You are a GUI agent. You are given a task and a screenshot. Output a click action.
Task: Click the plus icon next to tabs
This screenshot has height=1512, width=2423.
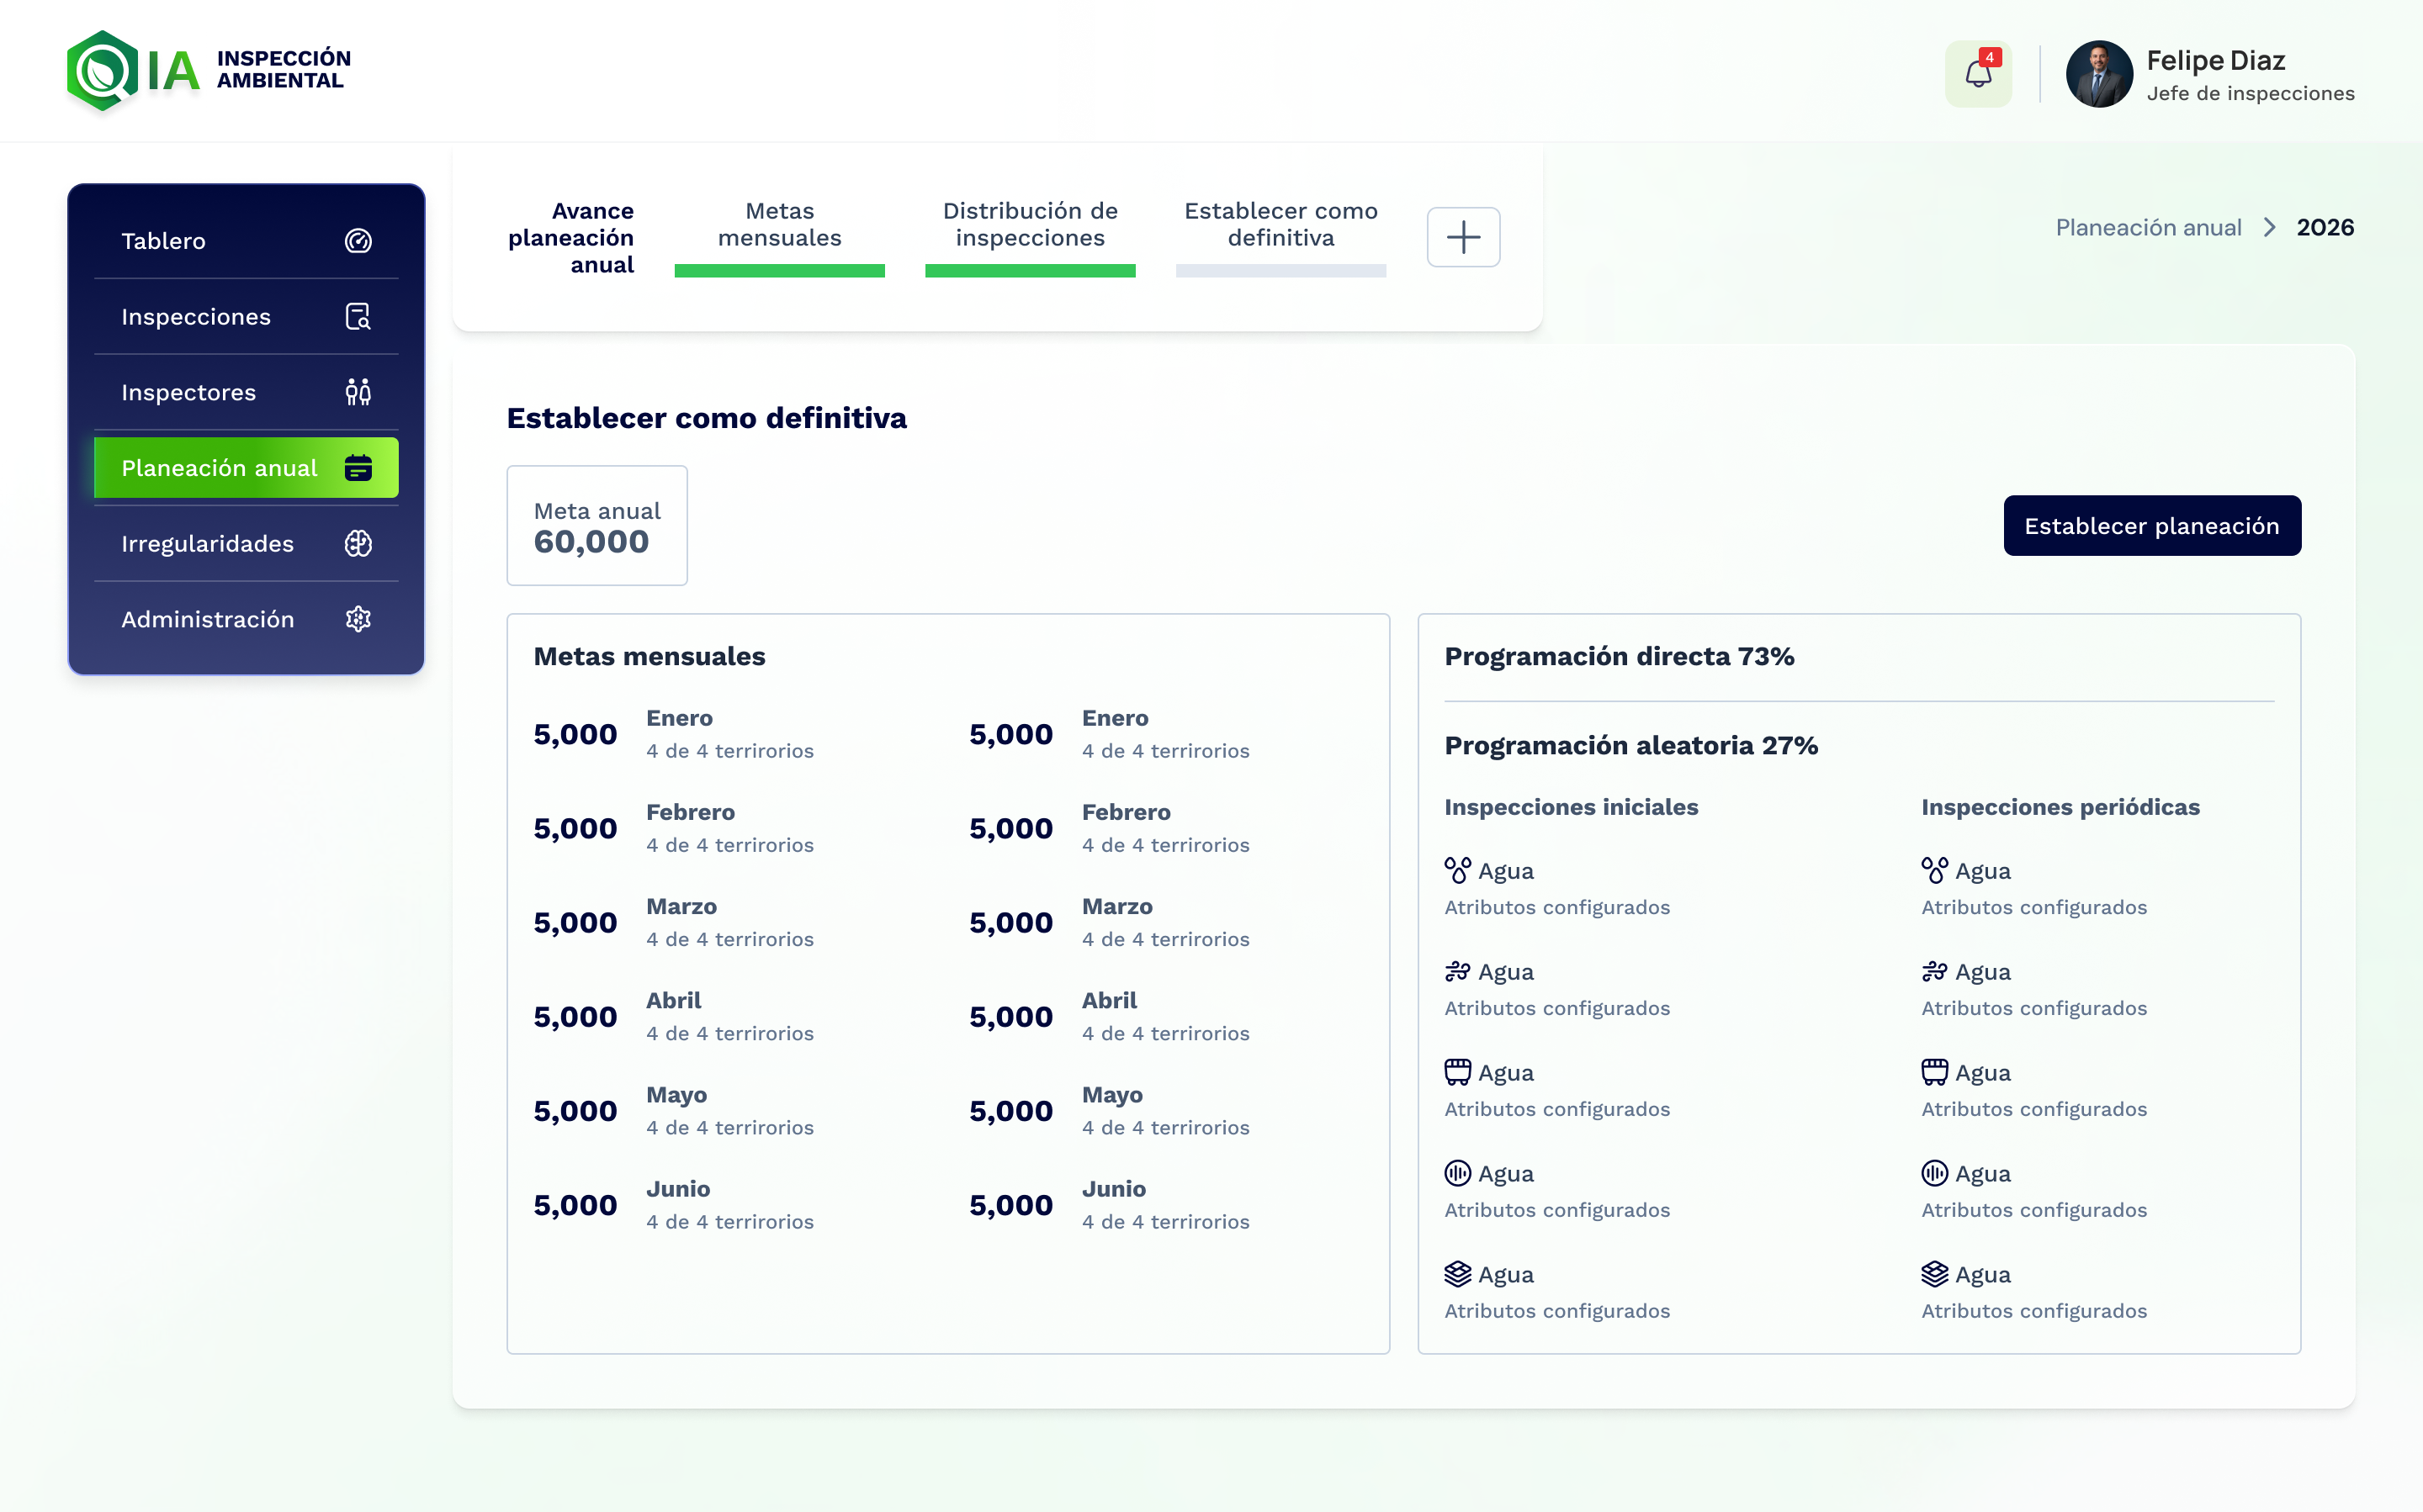(1462, 237)
